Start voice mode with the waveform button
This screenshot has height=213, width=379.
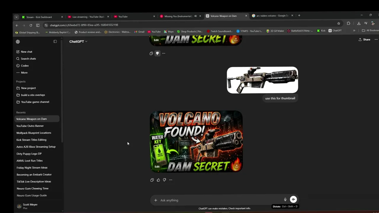pyautogui.click(x=293, y=199)
